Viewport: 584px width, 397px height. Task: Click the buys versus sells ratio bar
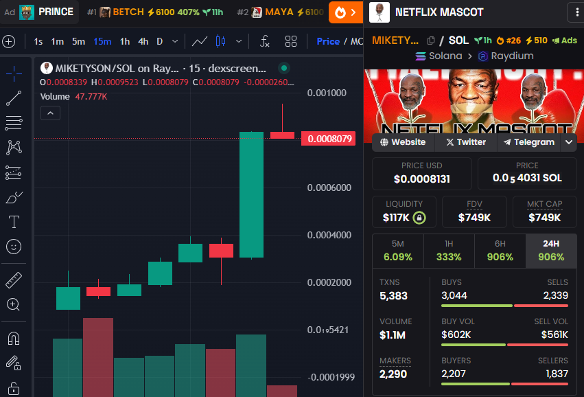click(504, 306)
